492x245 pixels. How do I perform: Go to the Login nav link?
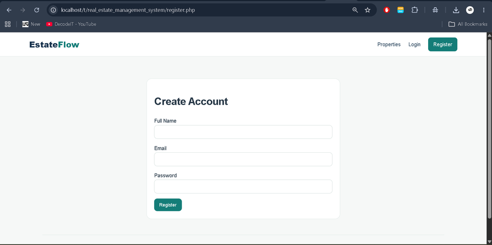click(x=414, y=45)
